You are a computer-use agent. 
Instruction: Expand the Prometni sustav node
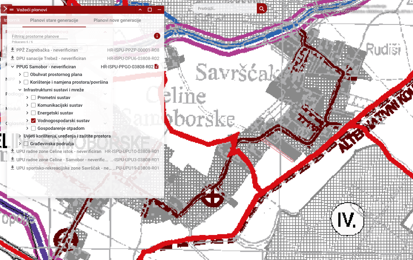point(27,97)
